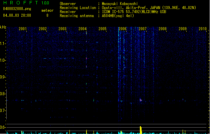Click the receiver ICOM IC-575 frequency text
Screen dimensions: 210x134
tap(134, 12)
